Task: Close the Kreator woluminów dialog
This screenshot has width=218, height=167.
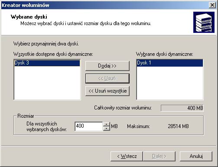Action: click(x=212, y=5)
